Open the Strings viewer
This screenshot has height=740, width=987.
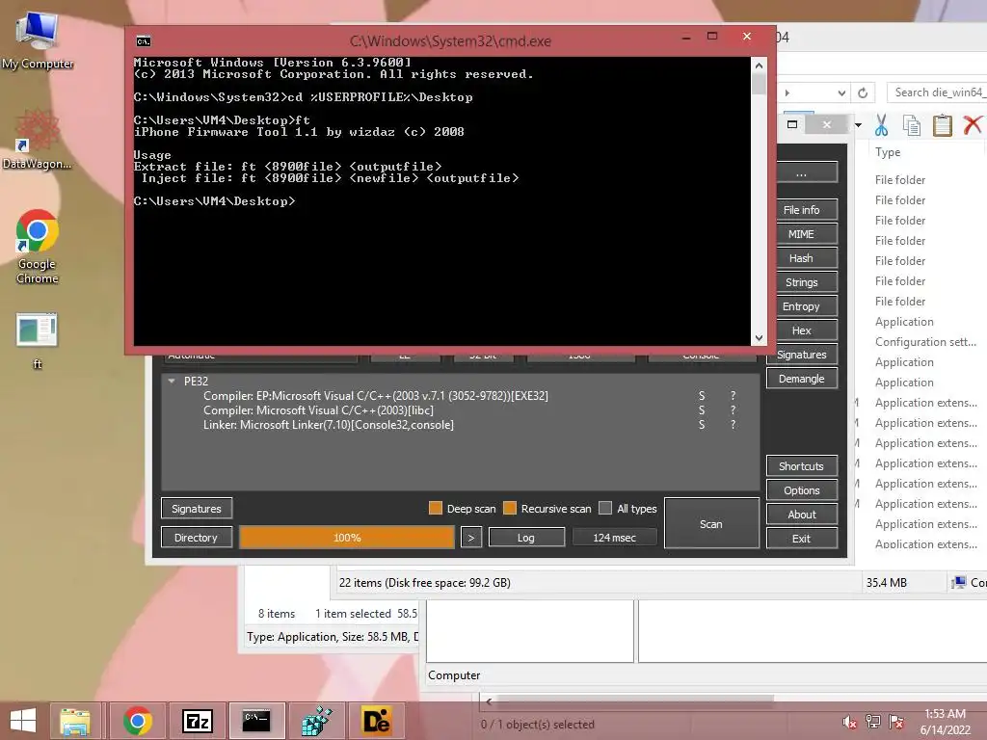pyautogui.click(x=801, y=282)
